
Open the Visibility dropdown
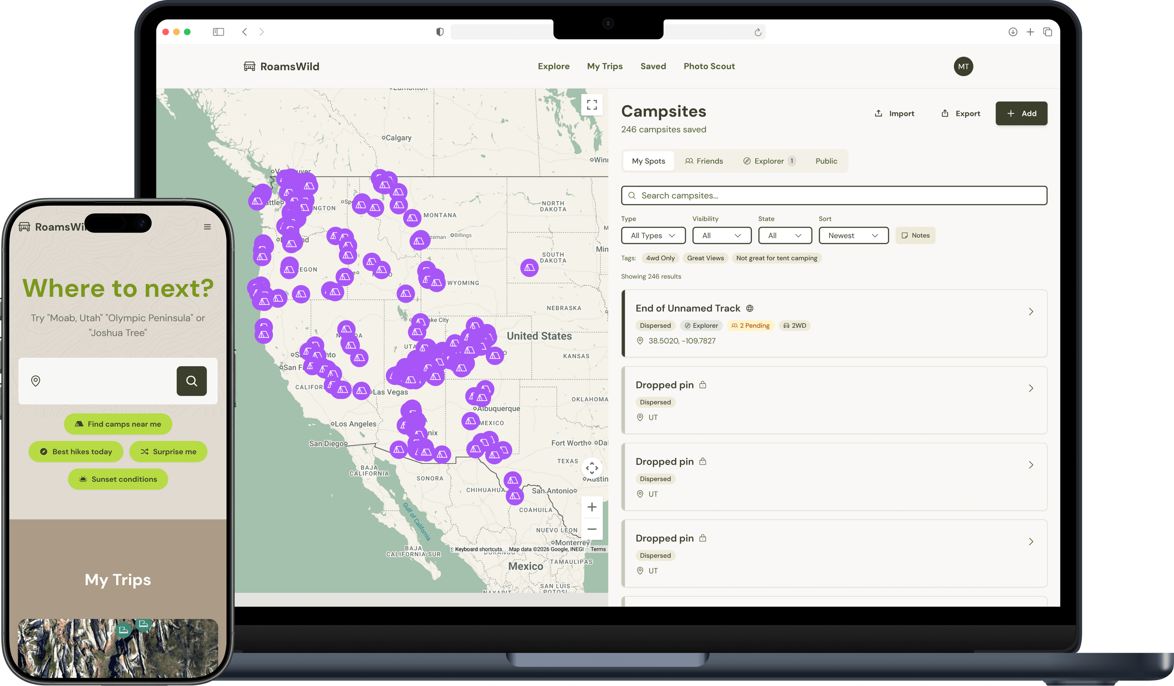click(722, 235)
